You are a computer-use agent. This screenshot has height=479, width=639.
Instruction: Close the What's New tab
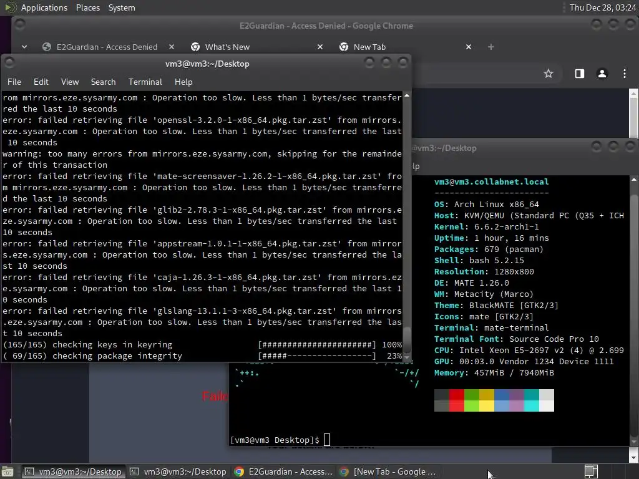320,47
